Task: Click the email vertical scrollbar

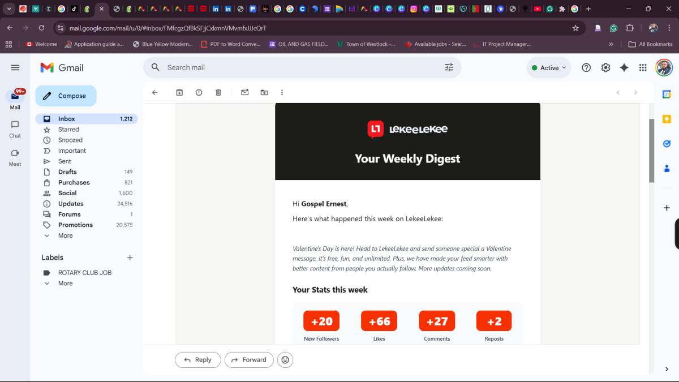Action: pos(651,151)
